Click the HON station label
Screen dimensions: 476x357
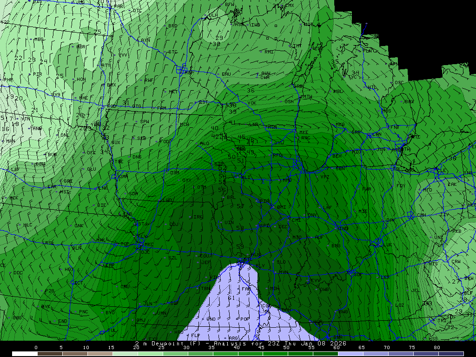click(81, 79)
